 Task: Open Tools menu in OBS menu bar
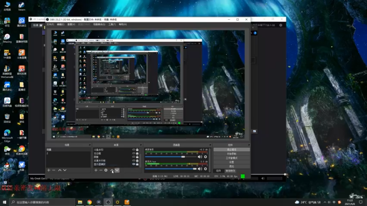[112, 24]
